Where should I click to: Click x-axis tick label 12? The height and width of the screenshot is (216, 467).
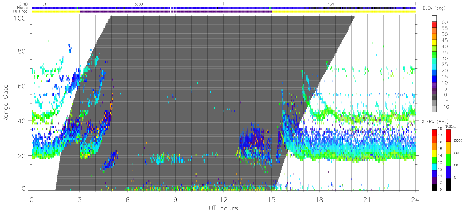223,199
